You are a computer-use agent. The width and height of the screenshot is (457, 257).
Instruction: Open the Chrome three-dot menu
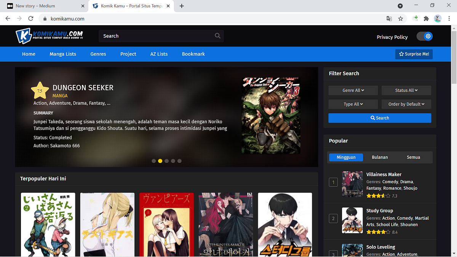(449, 18)
